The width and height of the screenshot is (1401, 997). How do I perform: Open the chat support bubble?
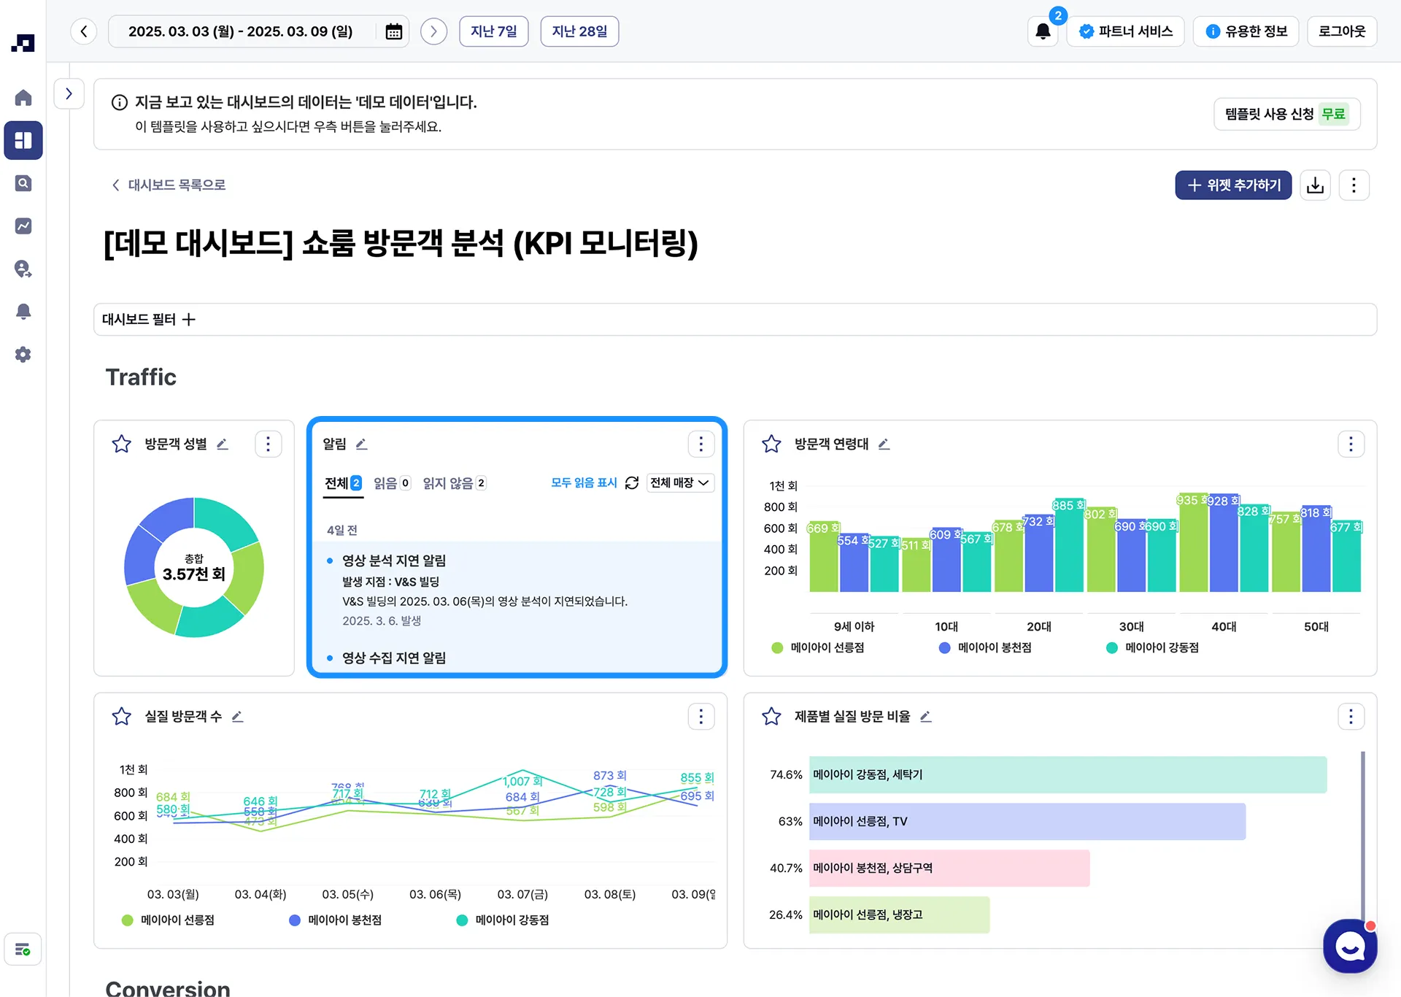click(x=1349, y=946)
